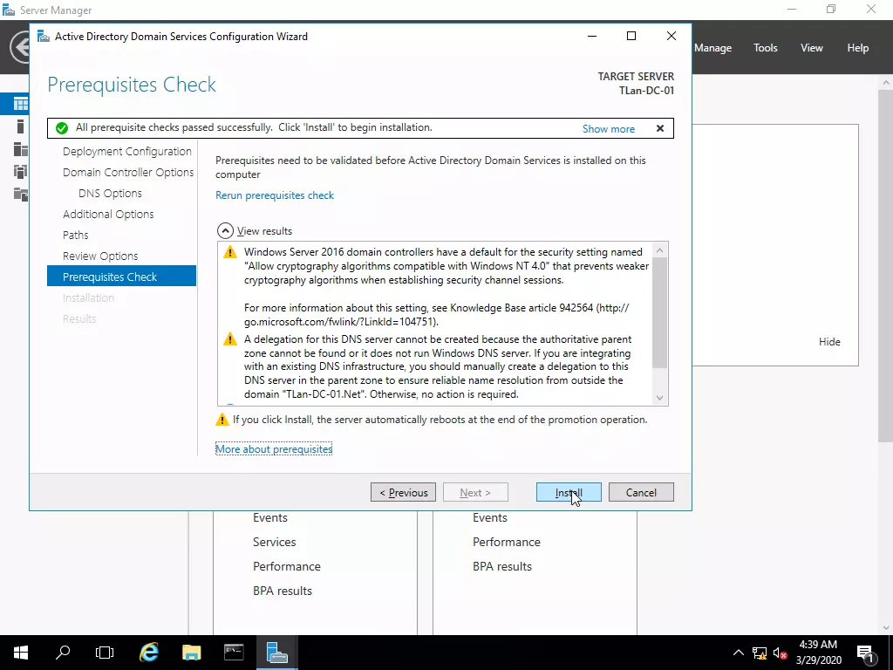The width and height of the screenshot is (893, 670).
Task: Open Performance in right server tile
Action: coord(507,542)
